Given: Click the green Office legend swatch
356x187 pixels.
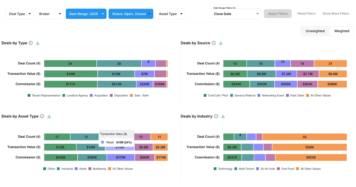Looking at the screenshot, I should (x=45, y=169).
